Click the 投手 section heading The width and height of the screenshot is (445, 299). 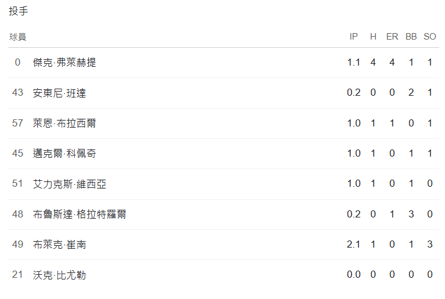click(18, 11)
